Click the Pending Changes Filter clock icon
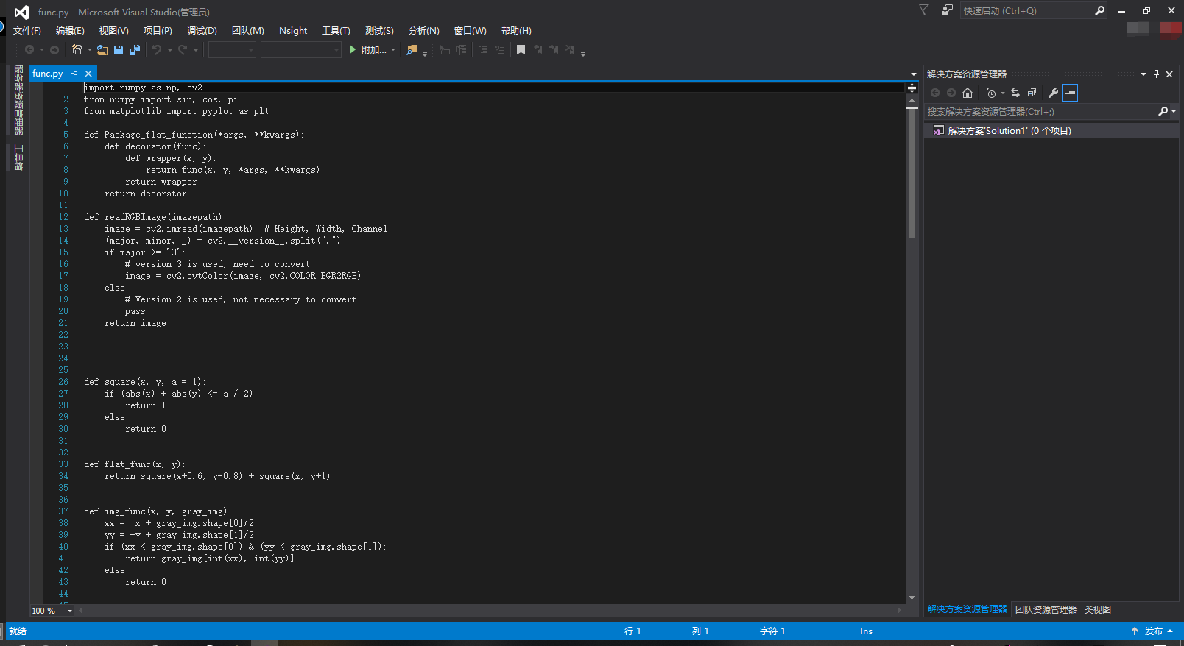 pos(991,93)
